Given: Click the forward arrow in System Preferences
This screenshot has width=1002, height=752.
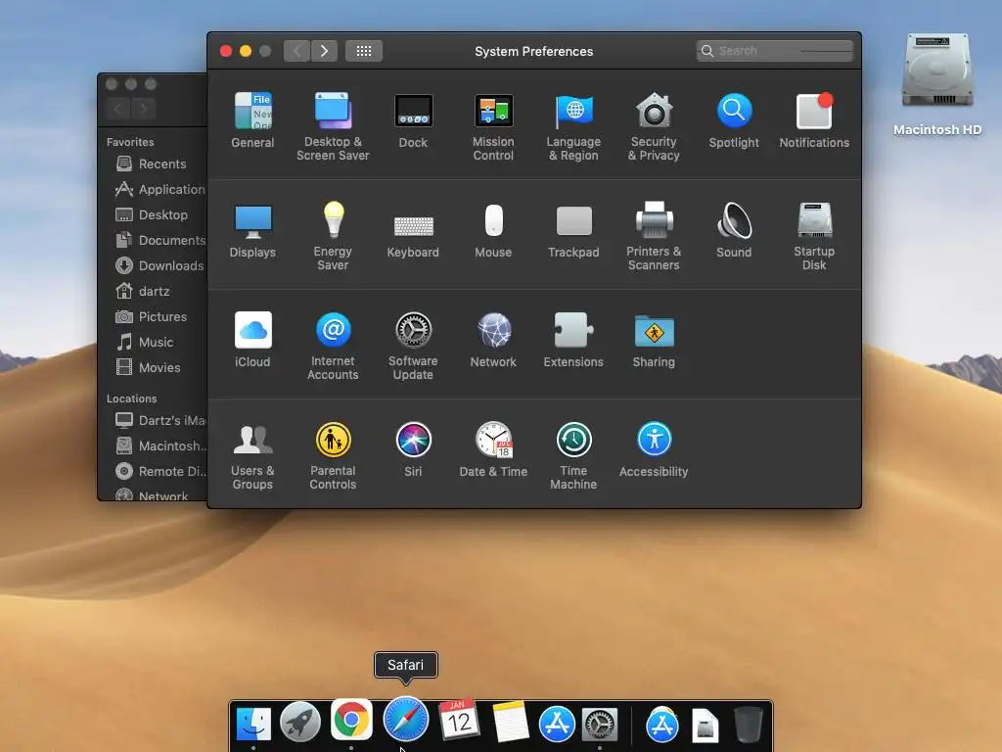Looking at the screenshot, I should 325,51.
